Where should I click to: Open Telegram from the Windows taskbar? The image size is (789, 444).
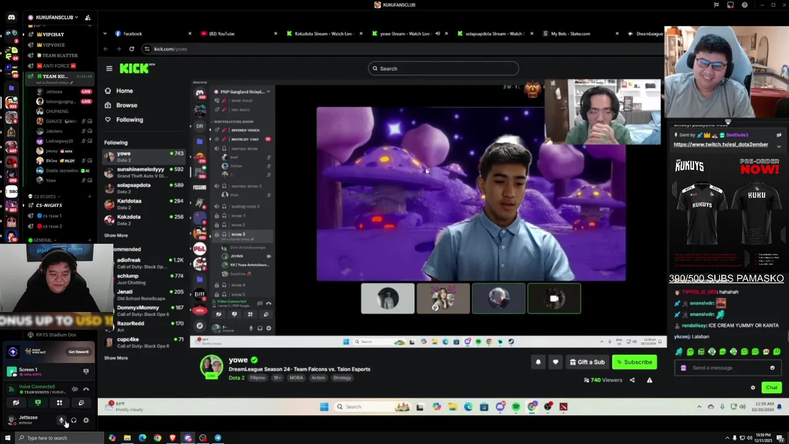[218, 438]
